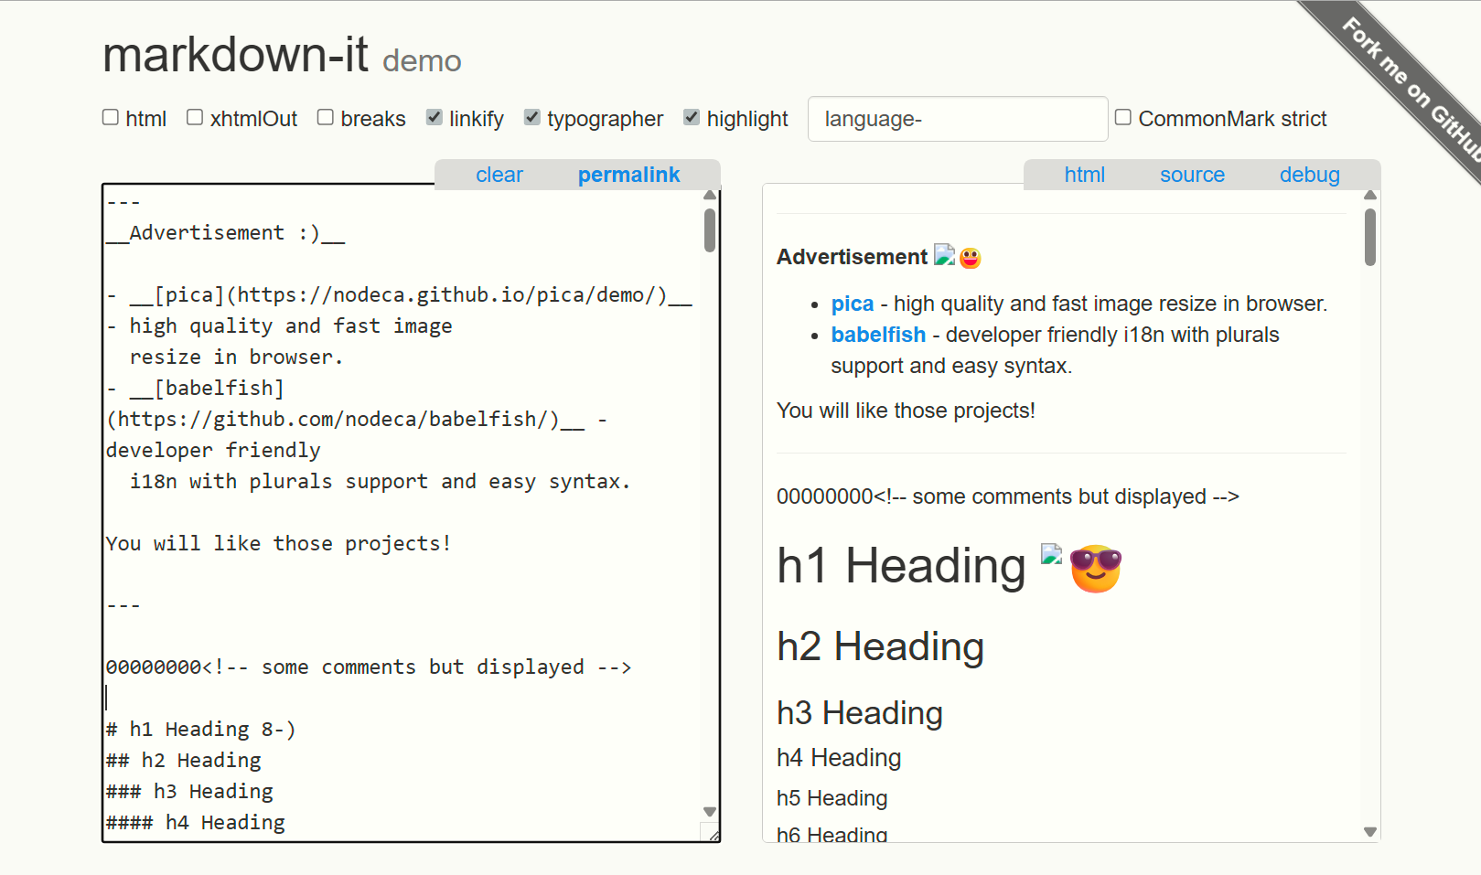The image size is (1481, 875).
Task: Switch to the source output tab
Action: [x=1192, y=175]
